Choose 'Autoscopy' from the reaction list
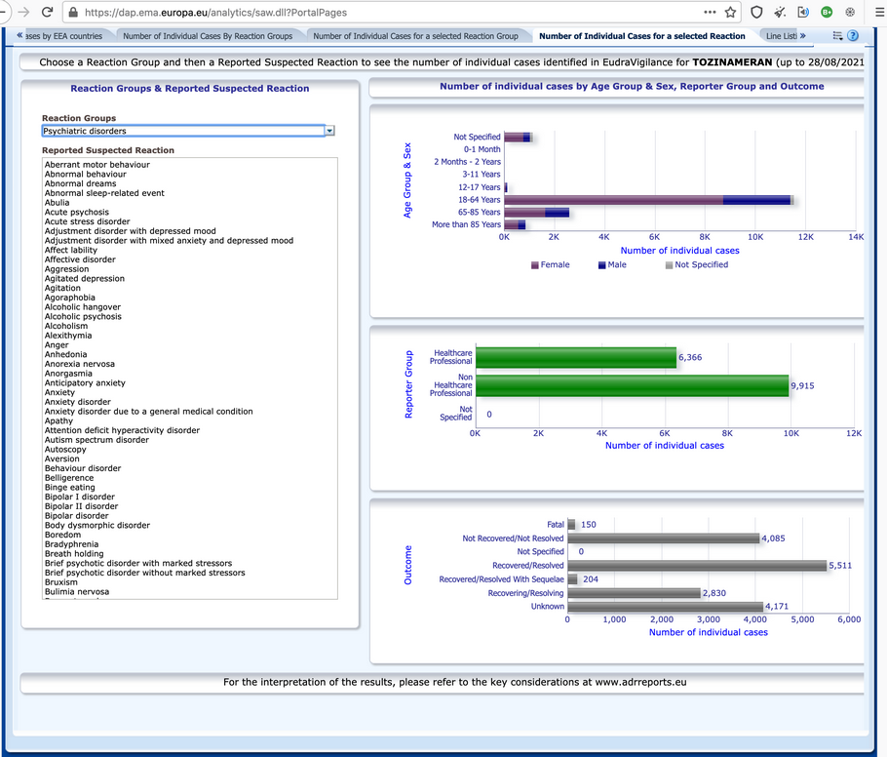The height and width of the screenshot is (757, 887). (x=65, y=450)
